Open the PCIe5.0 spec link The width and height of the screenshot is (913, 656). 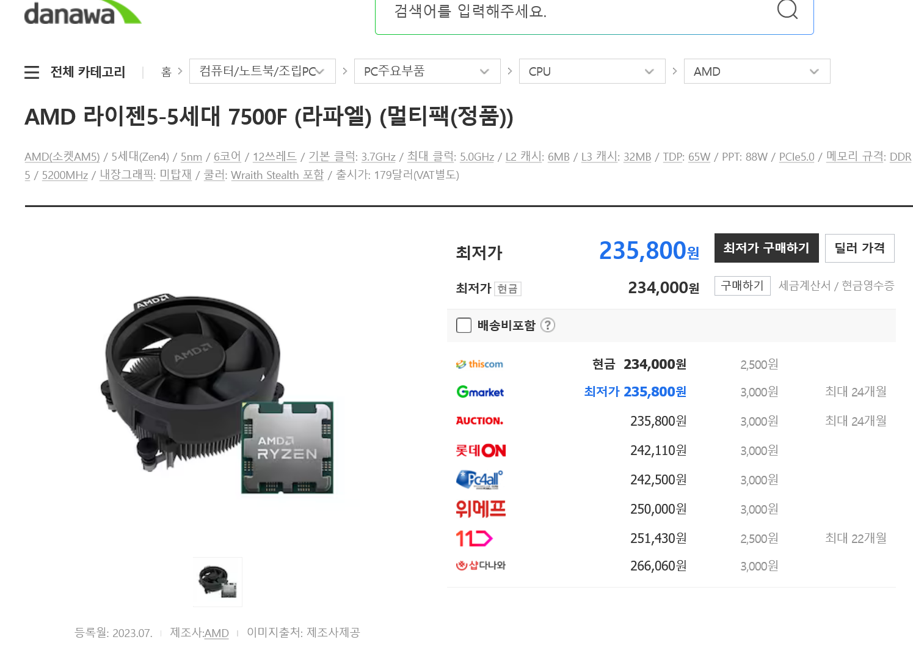[797, 157]
